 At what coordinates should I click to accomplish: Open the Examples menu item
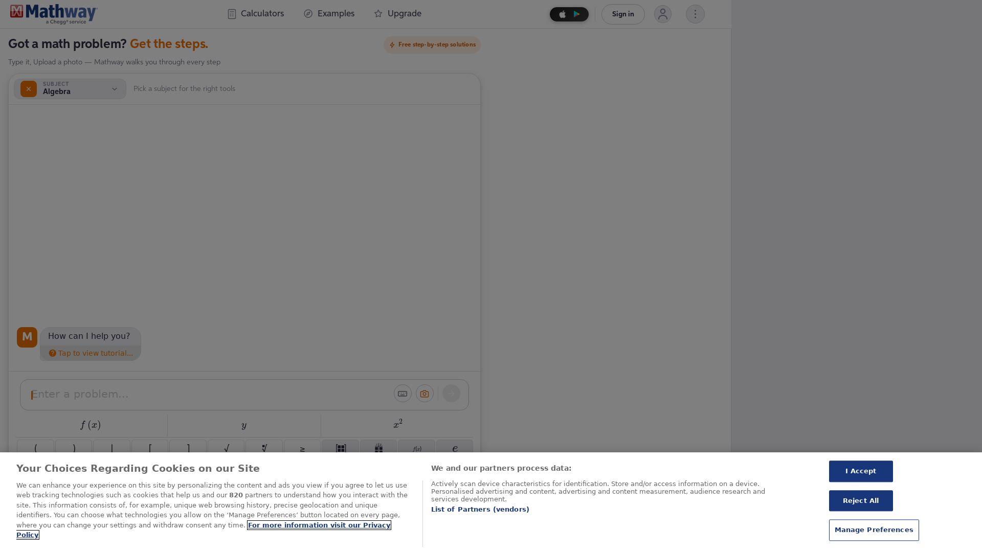pyautogui.click(x=329, y=14)
